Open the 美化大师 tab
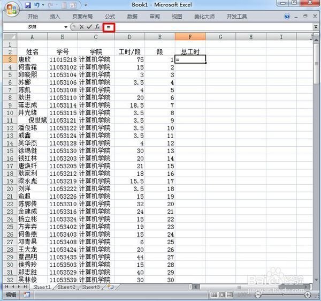This screenshot has width=321, height=301. [204, 17]
